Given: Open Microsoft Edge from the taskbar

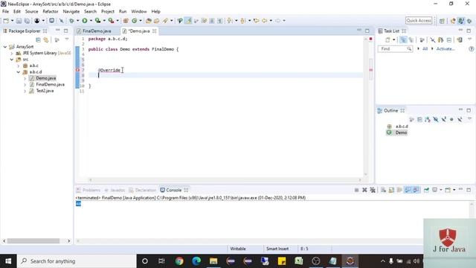Looking at the screenshot, I should pos(196,261).
